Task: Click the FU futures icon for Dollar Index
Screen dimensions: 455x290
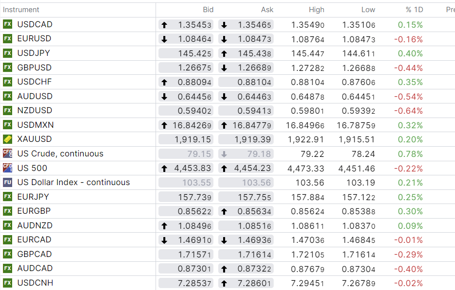Action: coord(7,183)
